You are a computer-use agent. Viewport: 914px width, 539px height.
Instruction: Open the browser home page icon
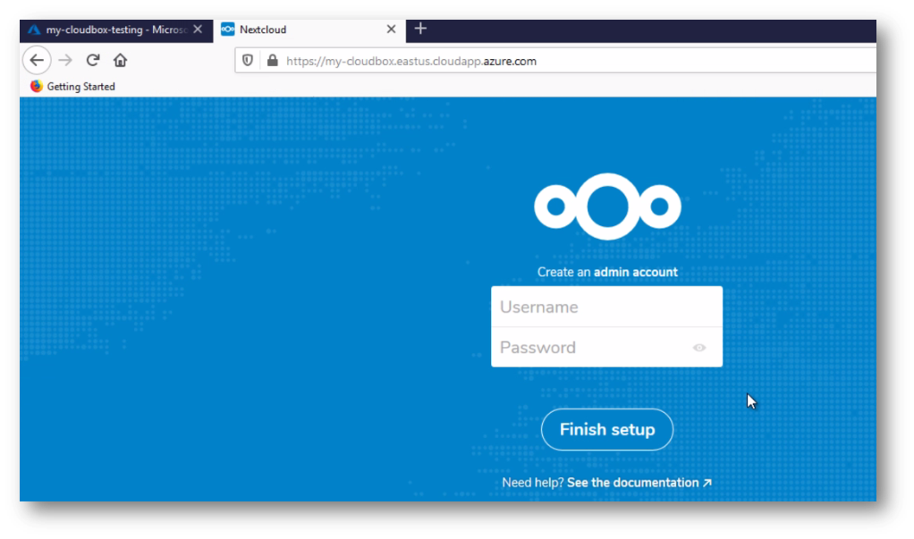pyautogui.click(x=120, y=60)
